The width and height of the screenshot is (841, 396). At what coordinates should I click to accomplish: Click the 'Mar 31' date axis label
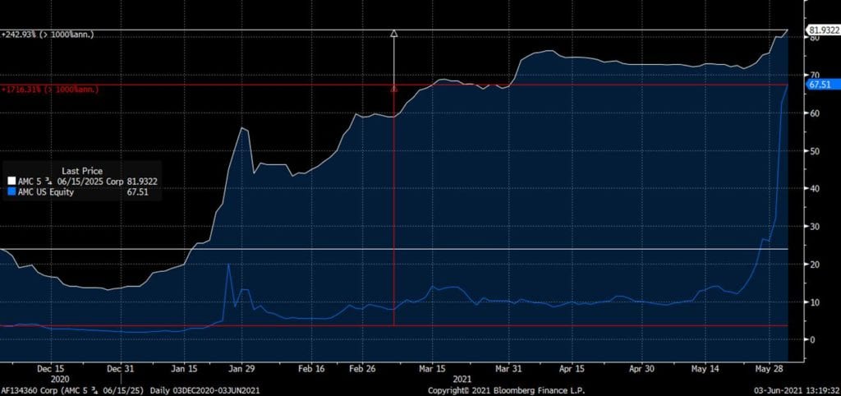508,369
